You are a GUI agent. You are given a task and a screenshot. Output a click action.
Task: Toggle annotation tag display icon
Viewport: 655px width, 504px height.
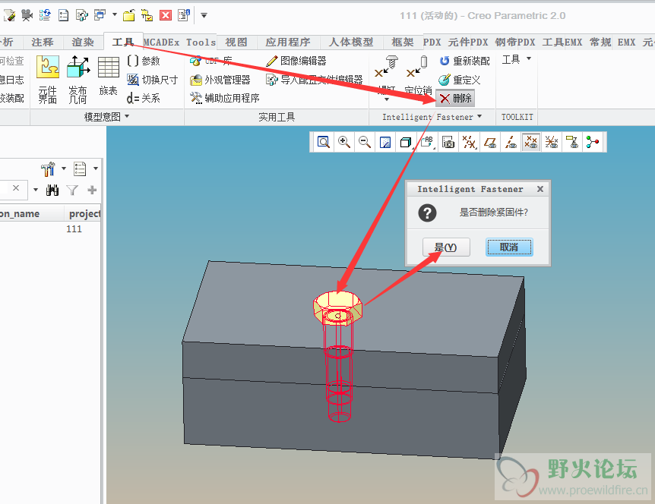tap(572, 142)
